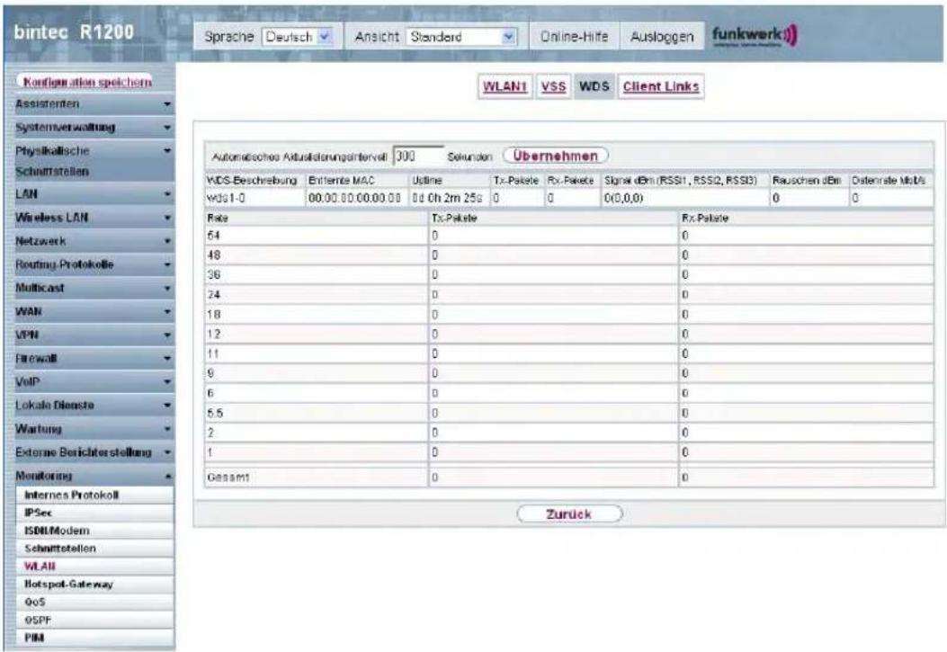Expand the Wireless LAN menu
947x652 pixels.
click(x=94, y=218)
